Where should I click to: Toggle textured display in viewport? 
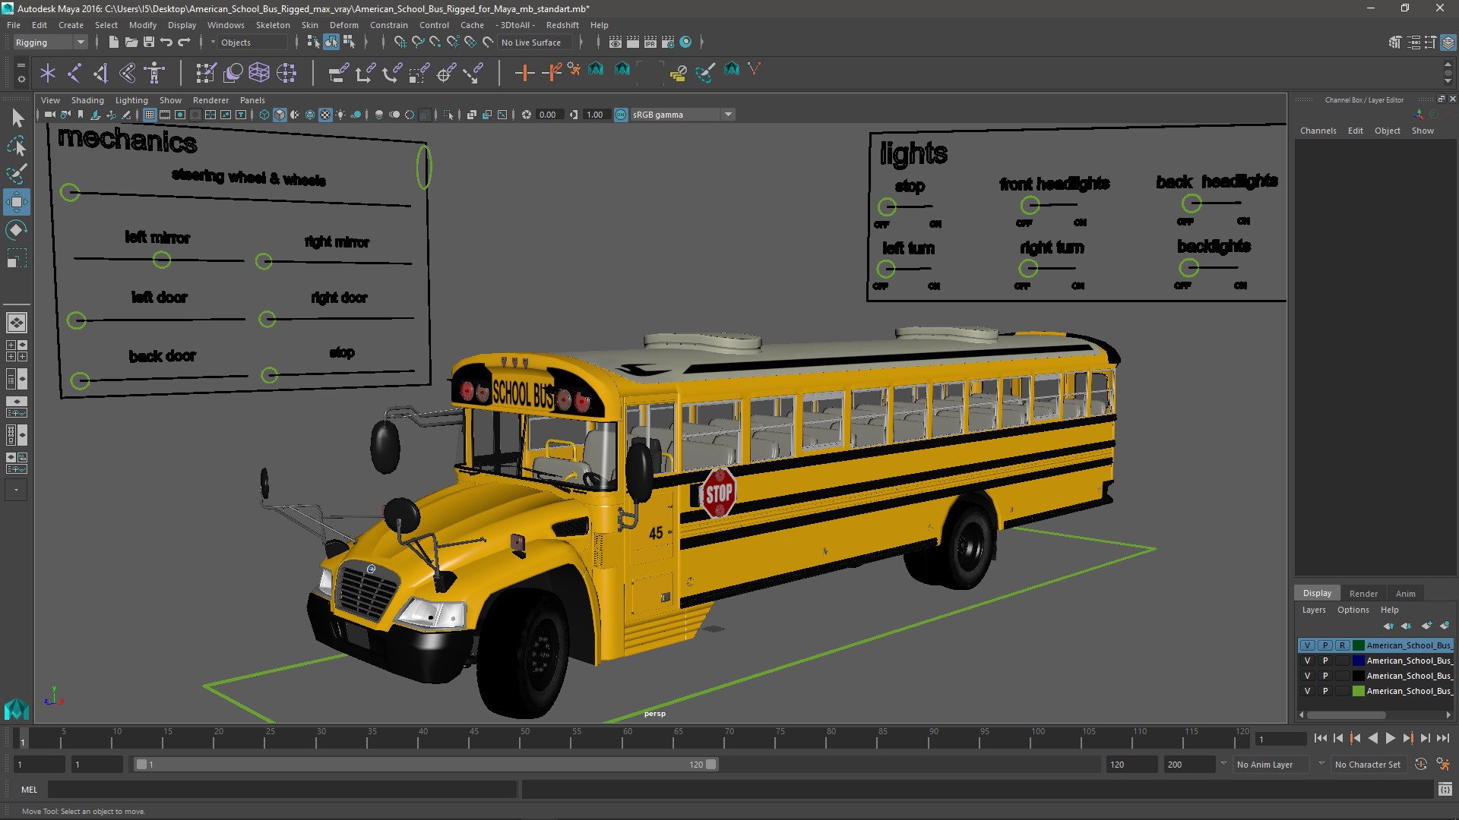coord(325,115)
